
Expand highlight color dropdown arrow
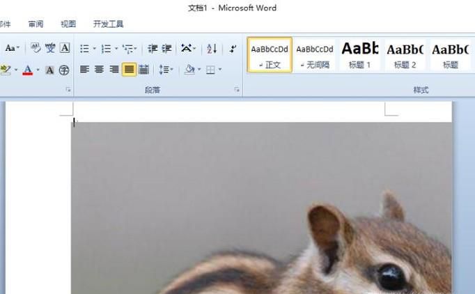[x=16, y=70]
